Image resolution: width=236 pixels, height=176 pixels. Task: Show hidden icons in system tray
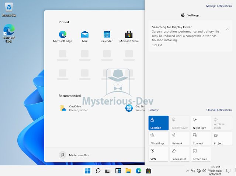188,170
